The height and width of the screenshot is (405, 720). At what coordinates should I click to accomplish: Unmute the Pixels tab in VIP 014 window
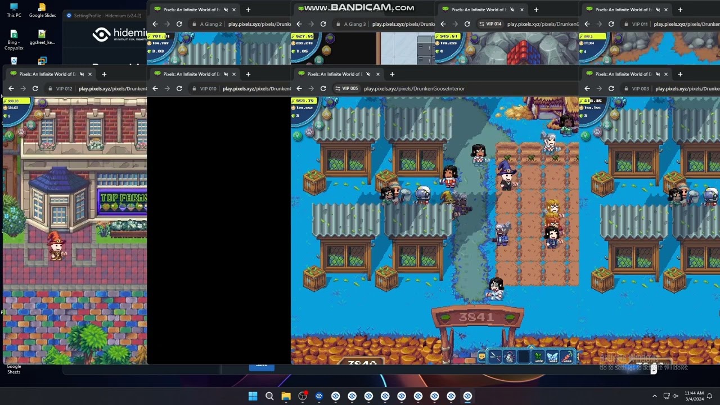pyautogui.click(x=514, y=10)
